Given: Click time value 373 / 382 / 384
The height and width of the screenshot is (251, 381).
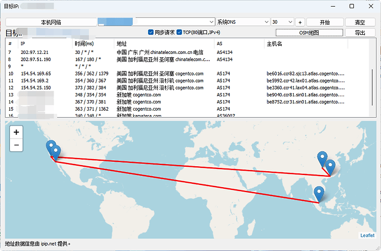Looking at the screenshot, I should click(x=91, y=88).
